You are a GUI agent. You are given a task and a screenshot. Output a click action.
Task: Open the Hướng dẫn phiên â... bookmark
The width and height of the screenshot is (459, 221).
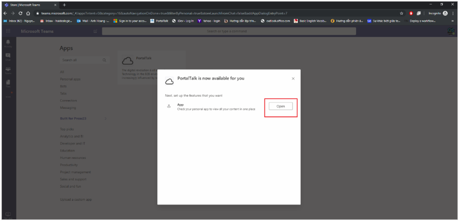coord(347,21)
